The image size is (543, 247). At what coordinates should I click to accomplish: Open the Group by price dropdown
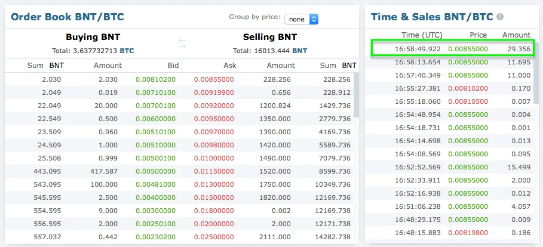(x=301, y=19)
